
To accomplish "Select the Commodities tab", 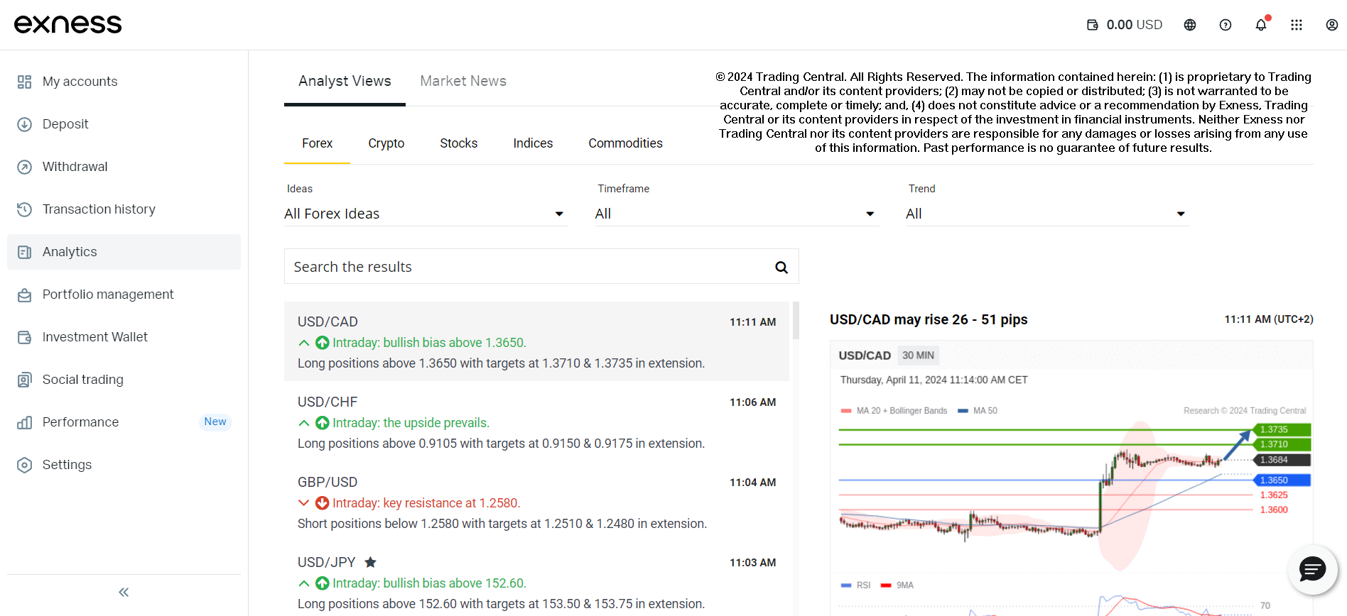I will coord(626,143).
